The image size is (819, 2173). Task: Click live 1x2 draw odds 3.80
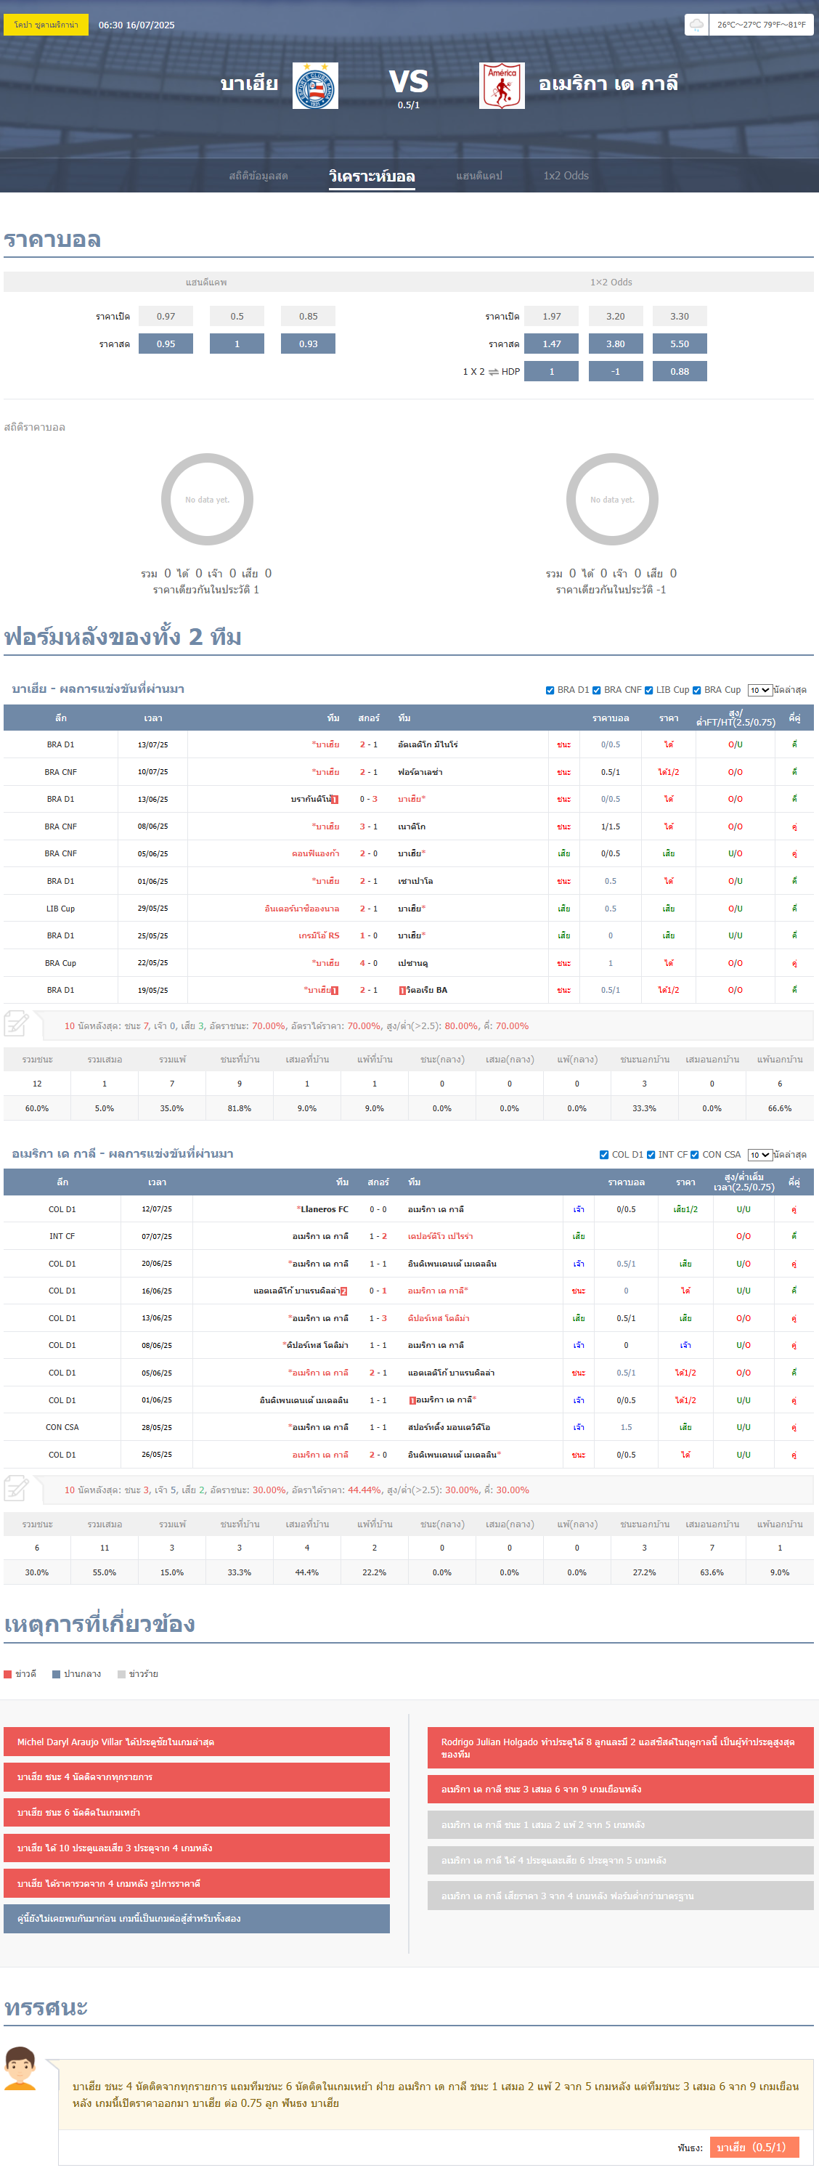point(616,344)
